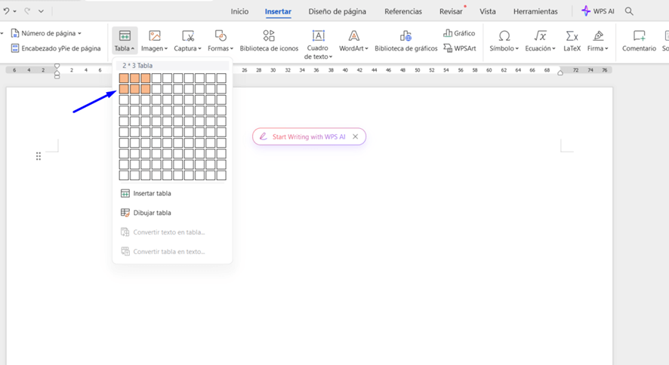This screenshot has height=365, width=669.
Task: Click the last cell of the table grid
Action: point(221,176)
